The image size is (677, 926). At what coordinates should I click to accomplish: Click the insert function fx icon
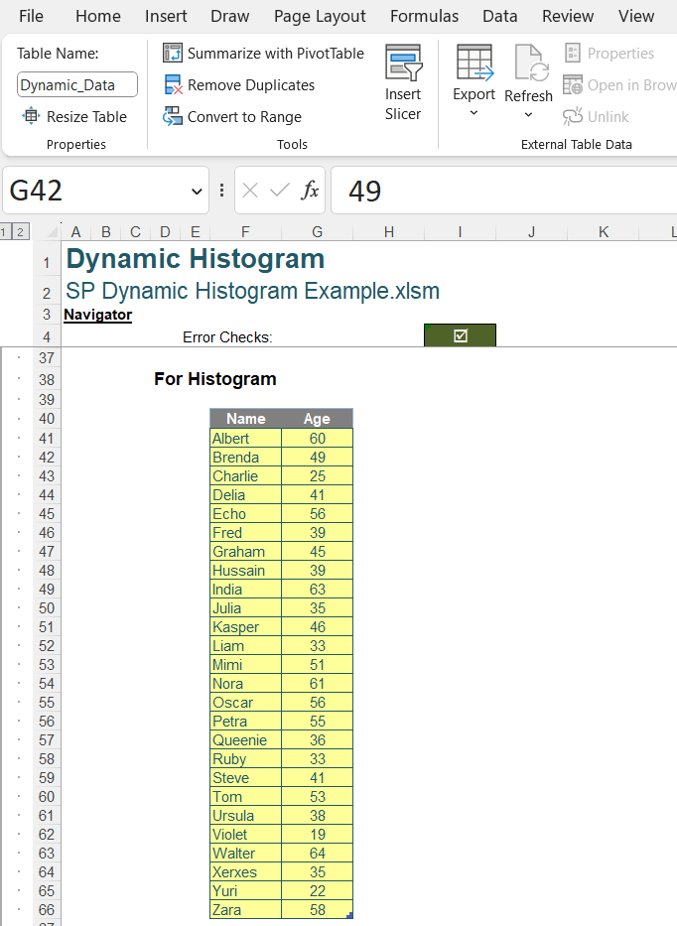(310, 191)
